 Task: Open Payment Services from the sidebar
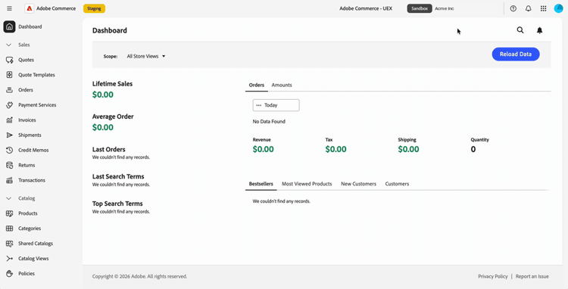tap(37, 105)
